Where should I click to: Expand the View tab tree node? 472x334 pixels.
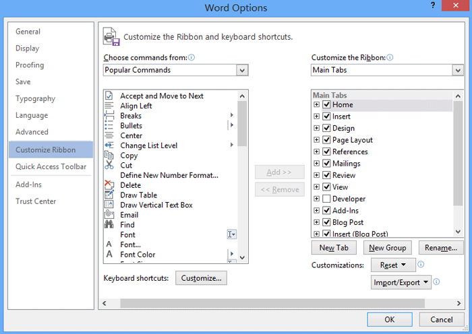click(x=316, y=187)
